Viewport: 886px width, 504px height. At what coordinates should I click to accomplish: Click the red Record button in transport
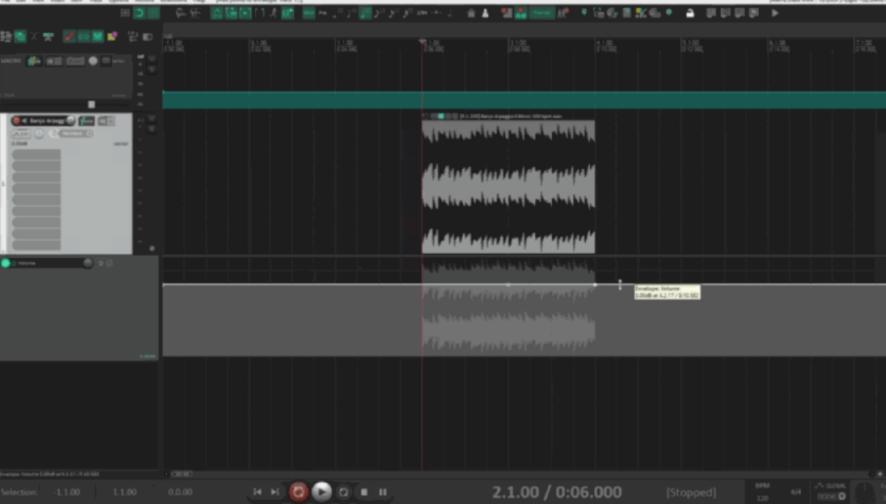coord(299,492)
